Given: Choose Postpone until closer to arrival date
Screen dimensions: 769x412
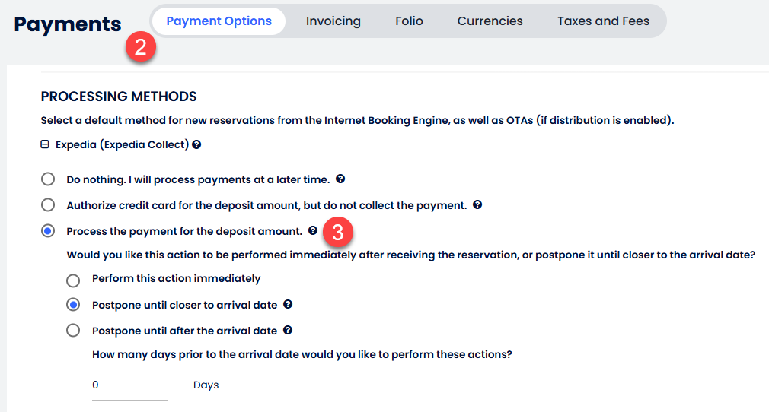Looking at the screenshot, I should pyautogui.click(x=73, y=305).
